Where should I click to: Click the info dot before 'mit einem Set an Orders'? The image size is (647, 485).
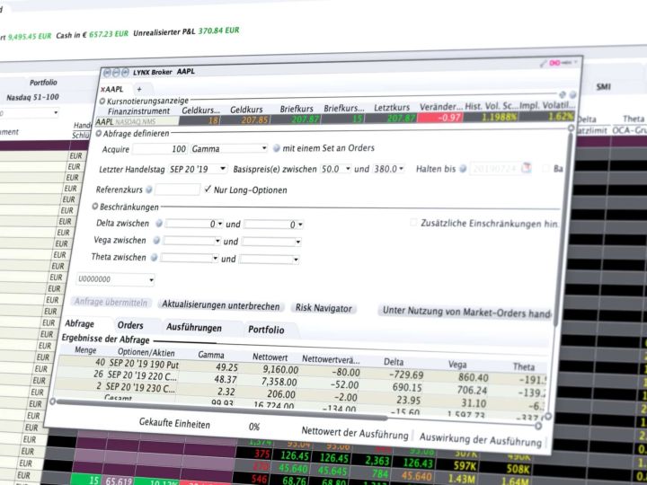click(x=277, y=148)
